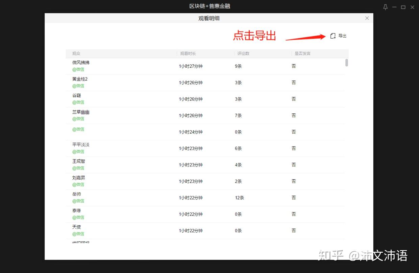The height and width of the screenshot is (273, 419).
Task: Click the 4条 comment count
Action: (x=239, y=165)
